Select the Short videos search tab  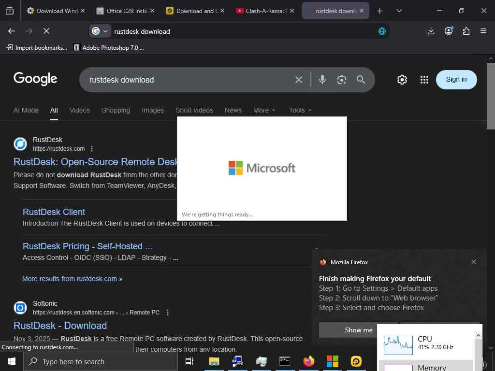tap(194, 110)
